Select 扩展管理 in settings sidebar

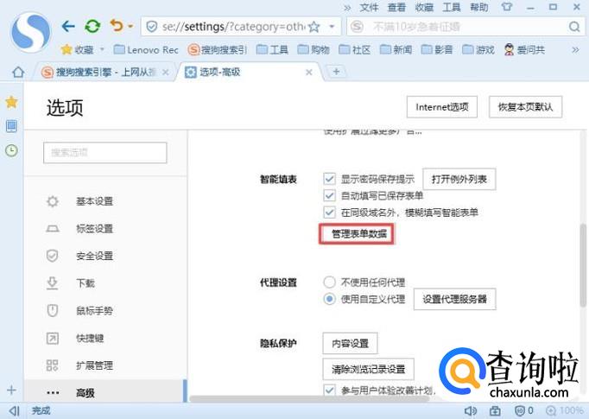94,365
